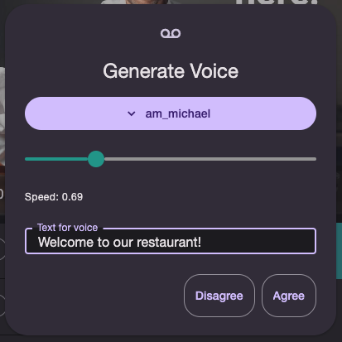Viewport: 342px width, 342px height.
Task: Click the dark area left of Disagree button
Action: [102, 296]
